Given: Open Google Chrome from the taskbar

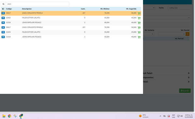Looking at the screenshot, I should point(9,116).
